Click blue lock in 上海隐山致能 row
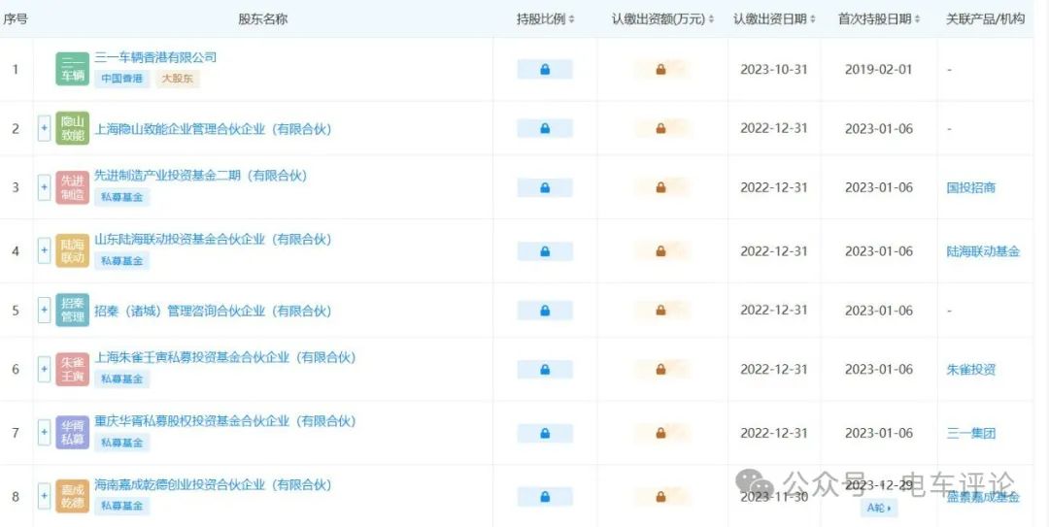Image resolution: width=1049 pixels, height=527 pixels. tap(545, 128)
